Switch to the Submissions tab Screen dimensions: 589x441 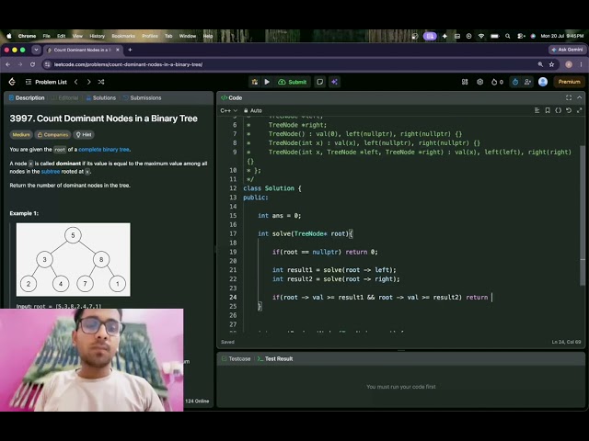tap(143, 98)
